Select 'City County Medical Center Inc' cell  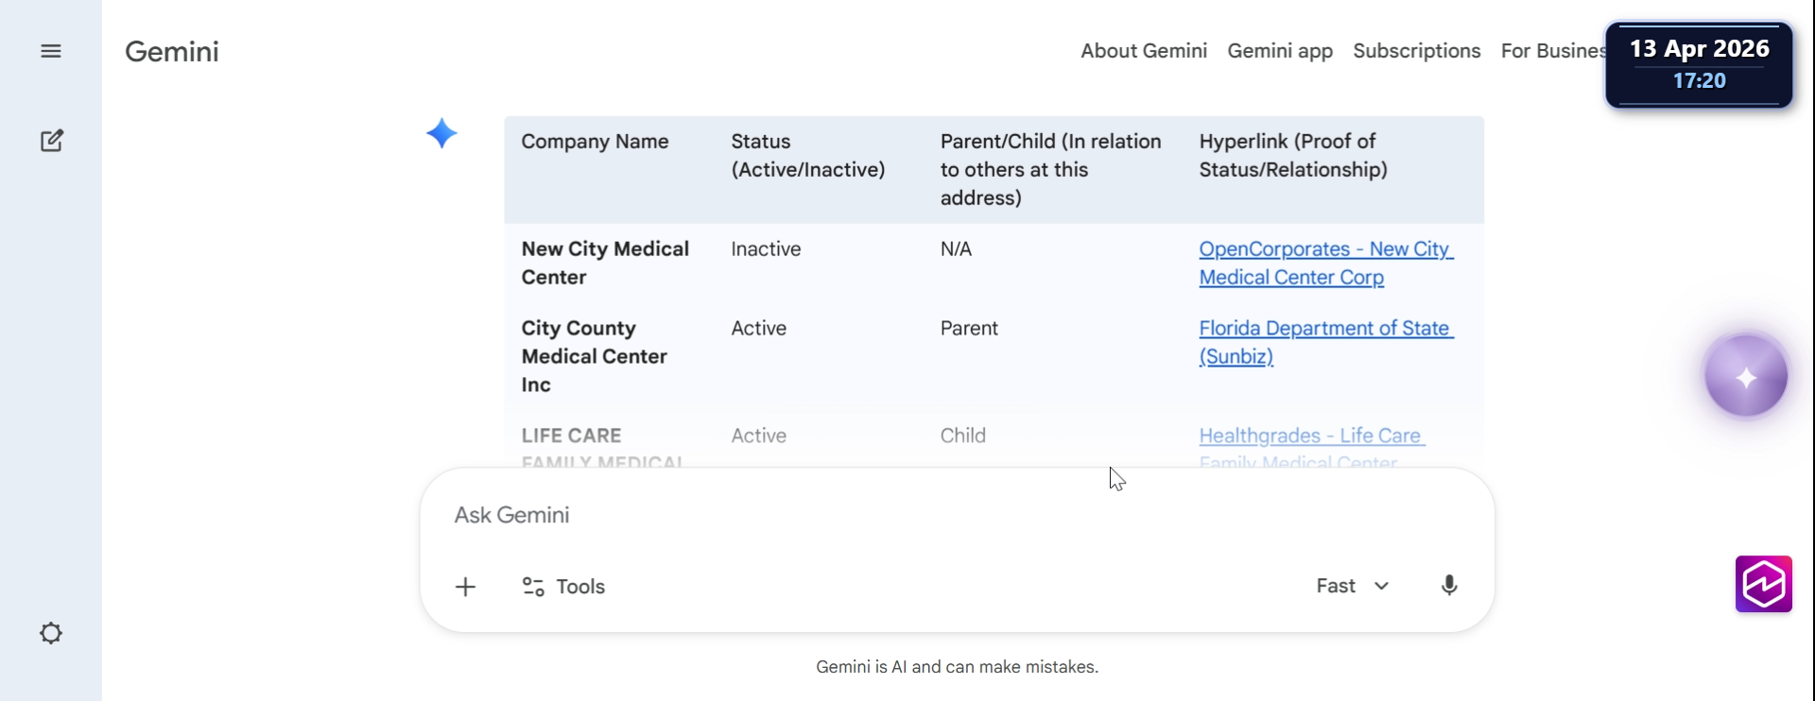pos(595,356)
